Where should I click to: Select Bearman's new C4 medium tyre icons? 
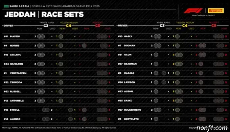[x=178, y=64]
